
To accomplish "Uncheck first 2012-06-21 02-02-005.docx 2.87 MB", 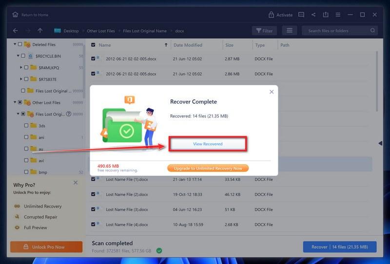I will (93, 58).
